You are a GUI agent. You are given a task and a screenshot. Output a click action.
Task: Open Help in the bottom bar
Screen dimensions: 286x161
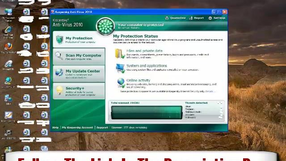(55, 127)
